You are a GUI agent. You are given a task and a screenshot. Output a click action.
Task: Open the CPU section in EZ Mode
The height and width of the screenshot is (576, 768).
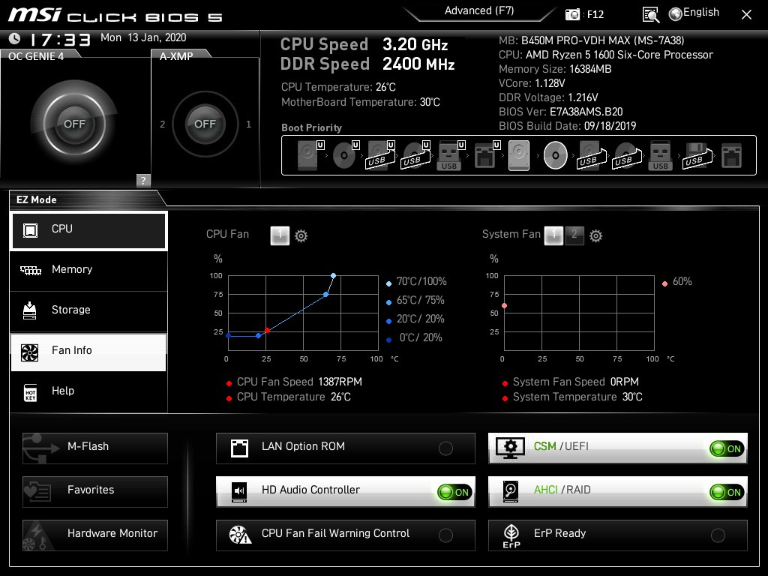[88, 230]
